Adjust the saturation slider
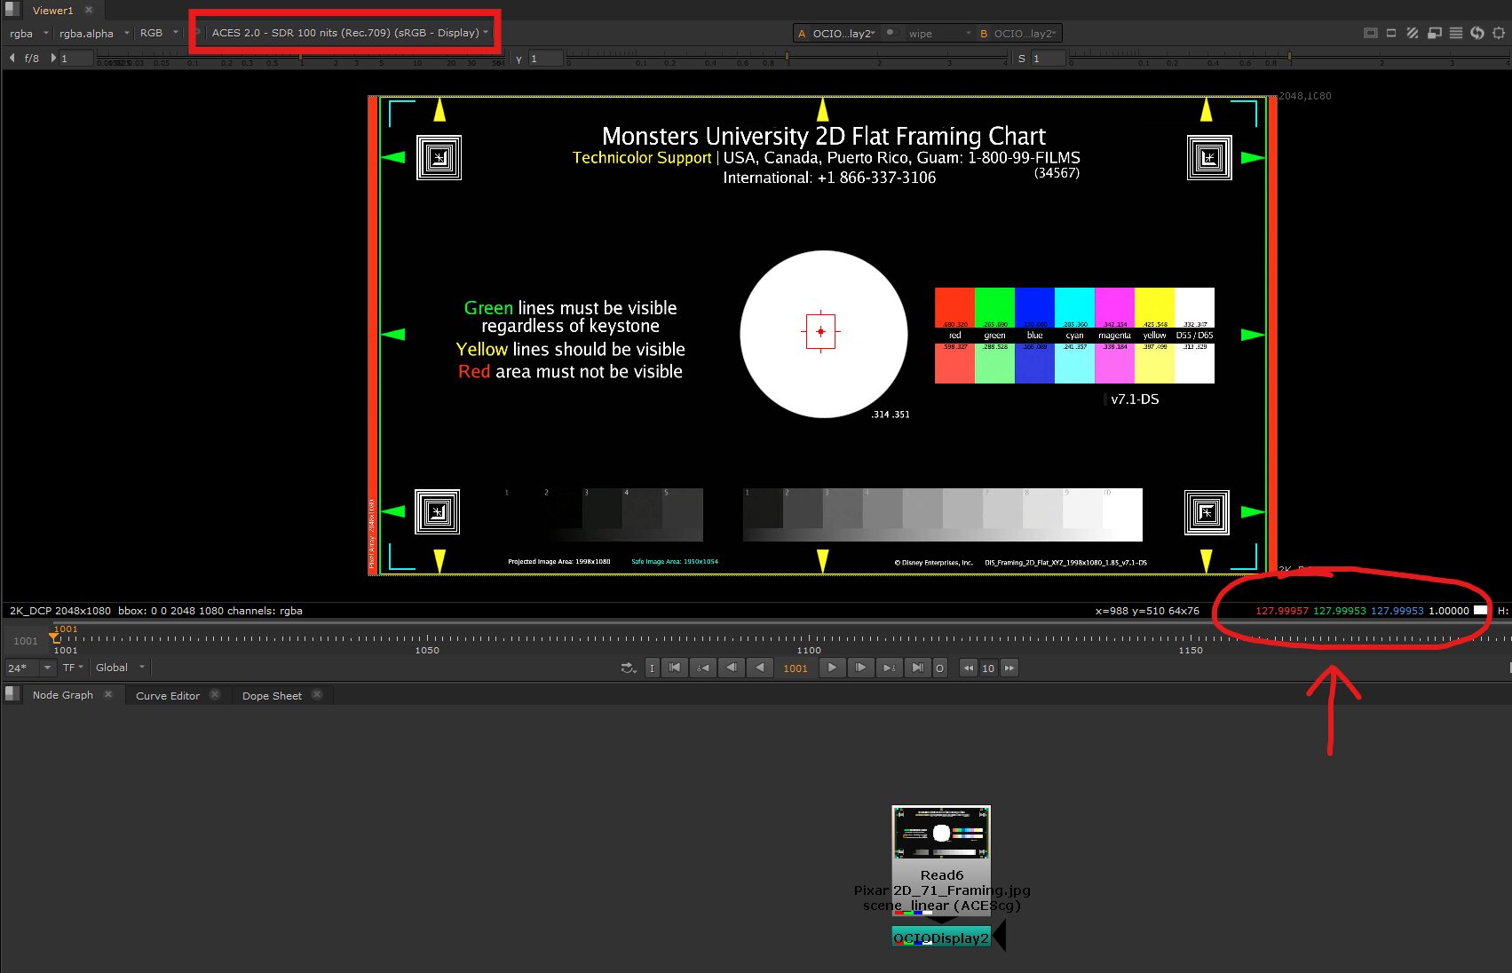 point(1290,59)
